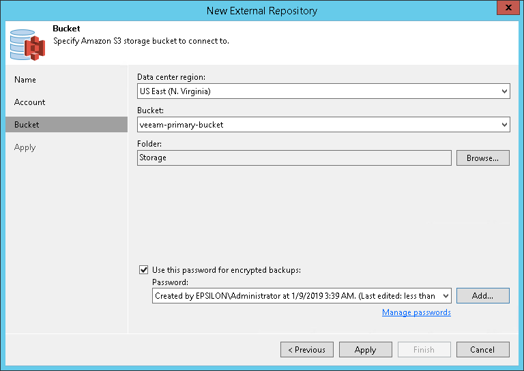524x371 pixels.
Task: Click the Folder text field
Action: (294, 158)
